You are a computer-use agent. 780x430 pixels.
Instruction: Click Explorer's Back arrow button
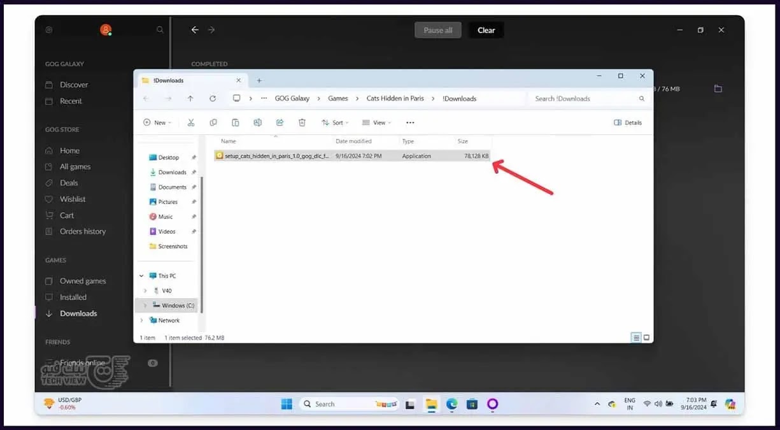(146, 99)
